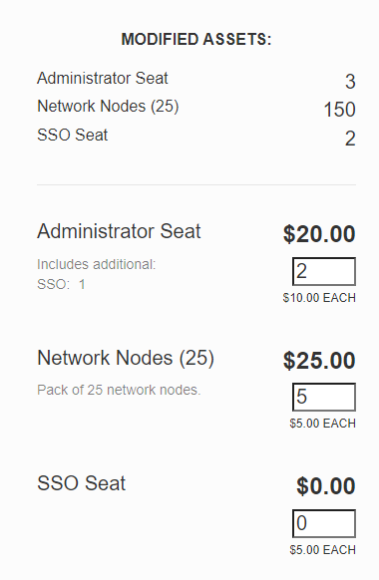Screen dimensions: 379x580
Task: Select the SSO Seat quantity field showing 0
Action: pos(324,523)
